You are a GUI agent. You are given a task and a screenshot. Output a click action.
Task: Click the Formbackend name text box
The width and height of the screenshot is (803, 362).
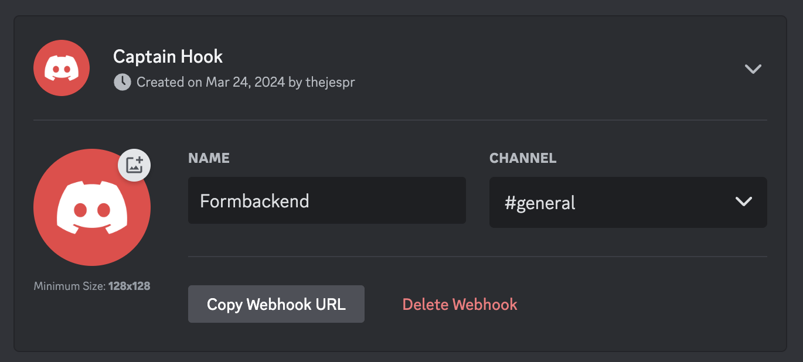(x=326, y=200)
